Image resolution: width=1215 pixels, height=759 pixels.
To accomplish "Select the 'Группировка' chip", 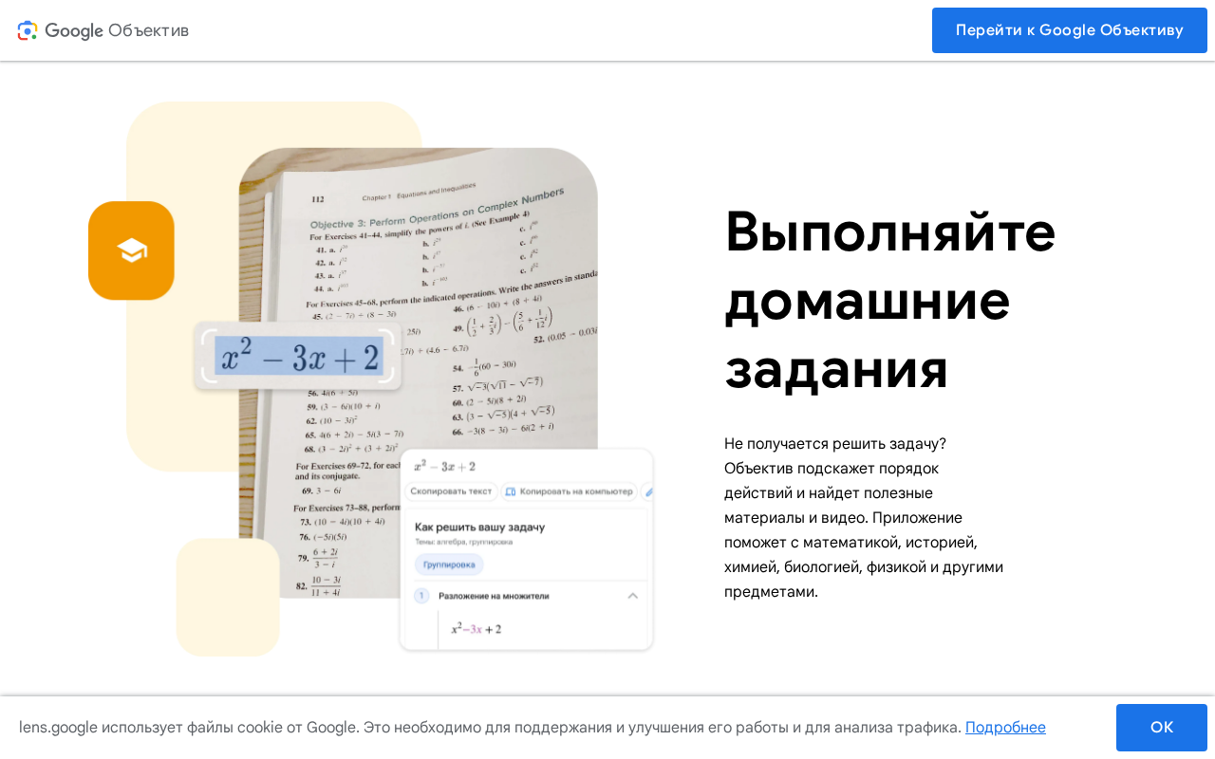I will [x=449, y=565].
